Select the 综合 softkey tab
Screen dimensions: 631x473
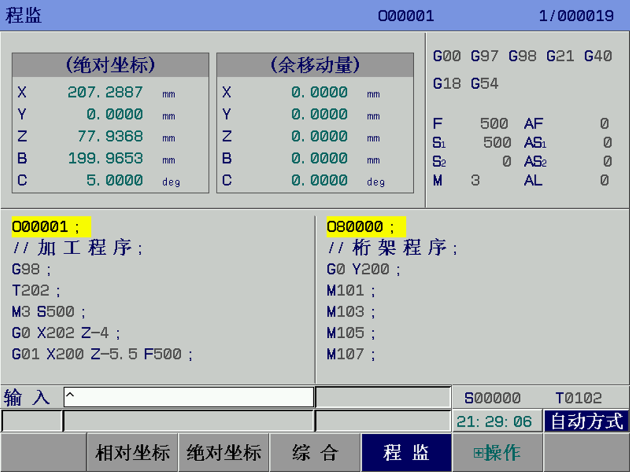coord(315,452)
